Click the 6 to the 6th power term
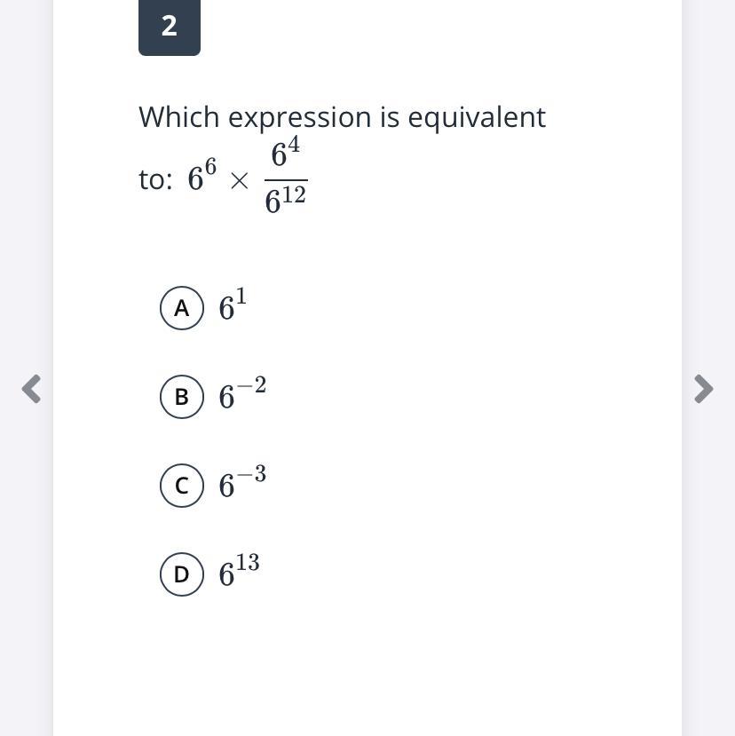 (202, 178)
